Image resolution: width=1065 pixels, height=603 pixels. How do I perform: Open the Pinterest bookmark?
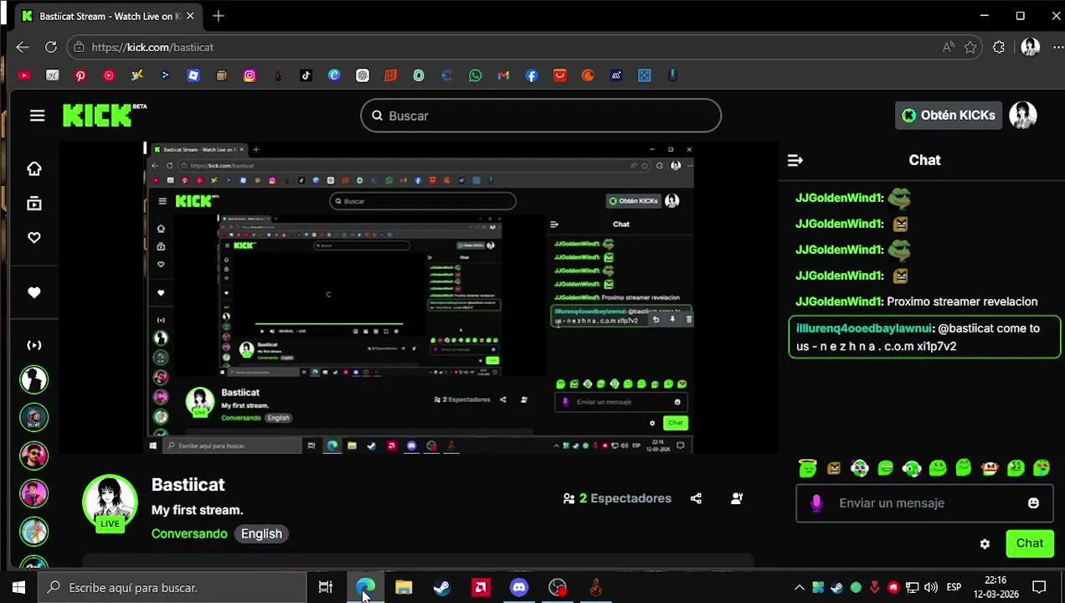80,75
